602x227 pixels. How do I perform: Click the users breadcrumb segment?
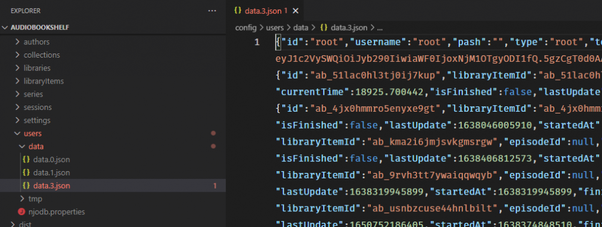(x=275, y=28)
